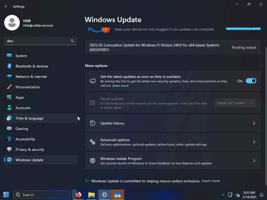Click the Windows Update sync icon in sidebar

[x=9, y=160]
